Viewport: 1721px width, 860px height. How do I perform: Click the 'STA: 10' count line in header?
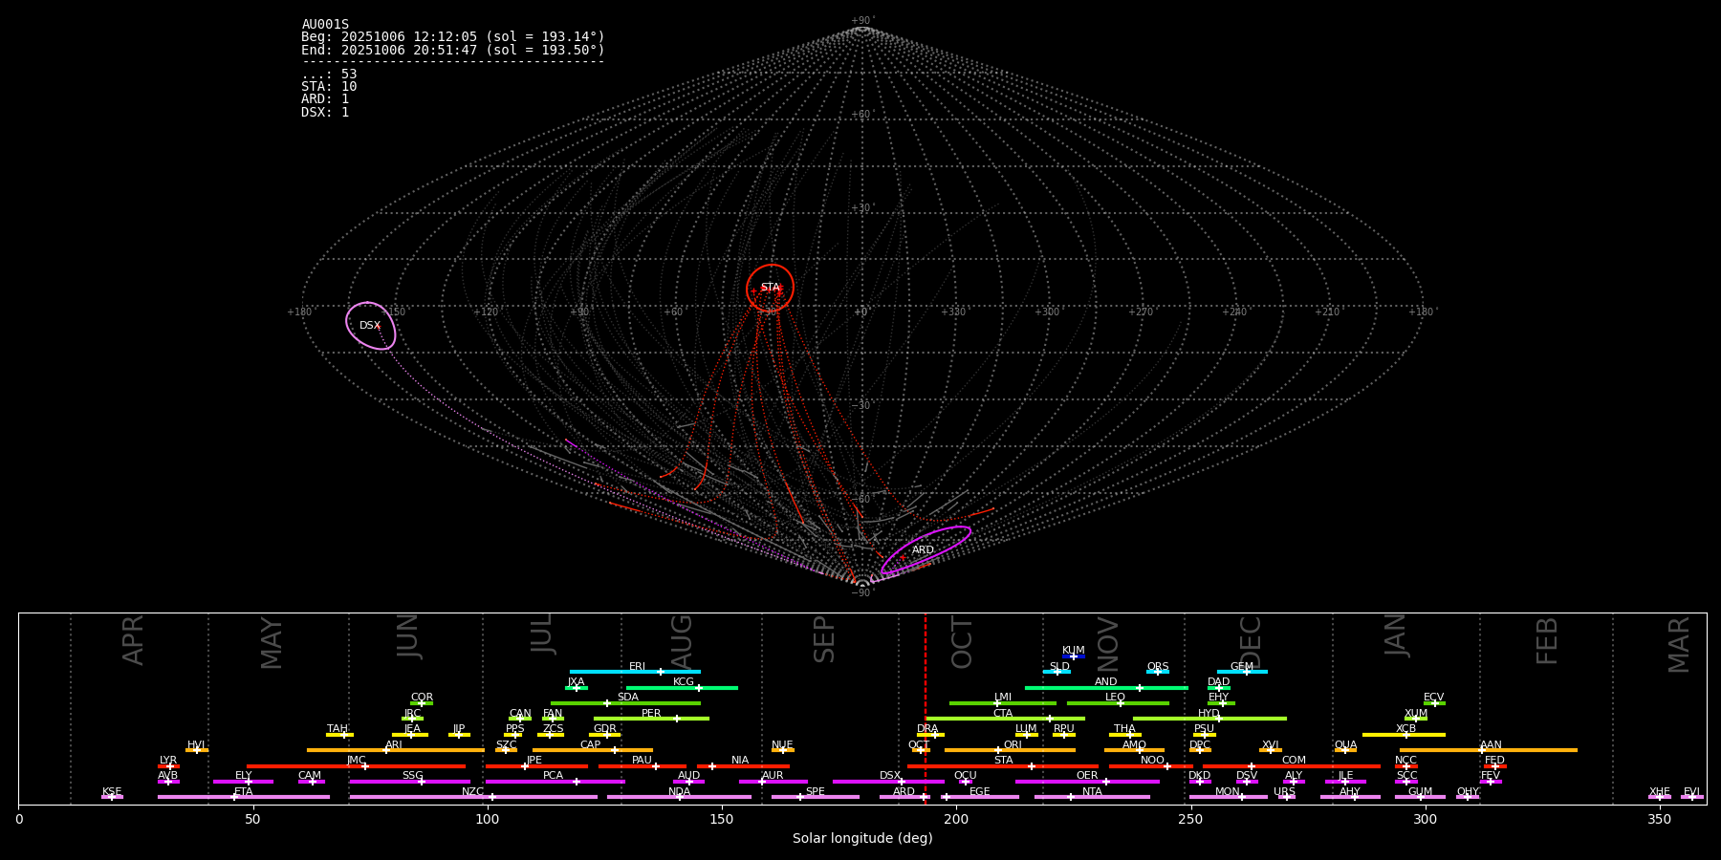pyautogui.click(x=329, y=87)
